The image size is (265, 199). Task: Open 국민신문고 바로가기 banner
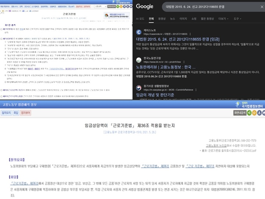(117, 15)
